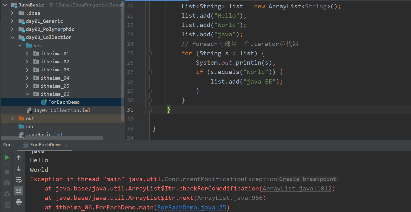
Task: Expand the day02_Polymorphic module
Action: [12, 29]
